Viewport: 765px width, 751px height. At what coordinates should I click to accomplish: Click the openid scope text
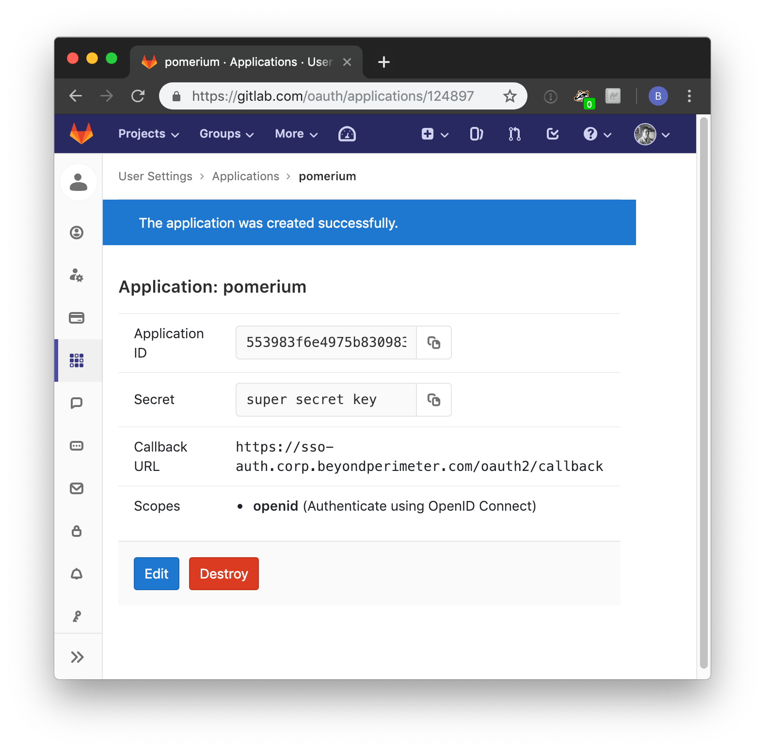pyautogui.click(x=395, y=506)
